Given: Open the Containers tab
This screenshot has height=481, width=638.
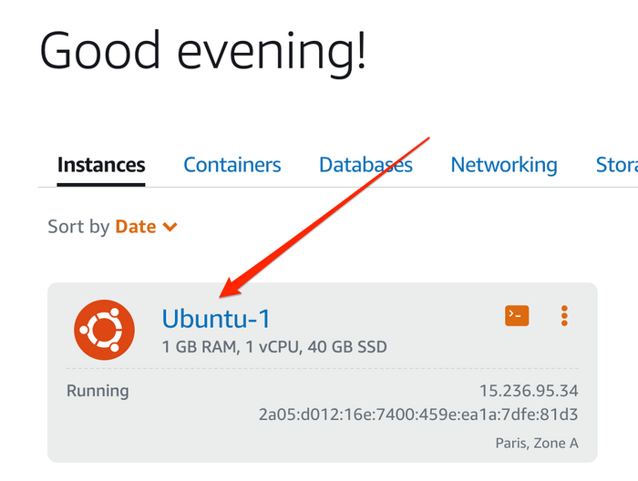Looking at the screenshot, I should pyautogui.click(x=232, y=165).
